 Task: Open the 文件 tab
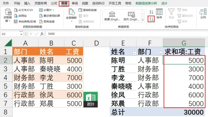point(6,3)
